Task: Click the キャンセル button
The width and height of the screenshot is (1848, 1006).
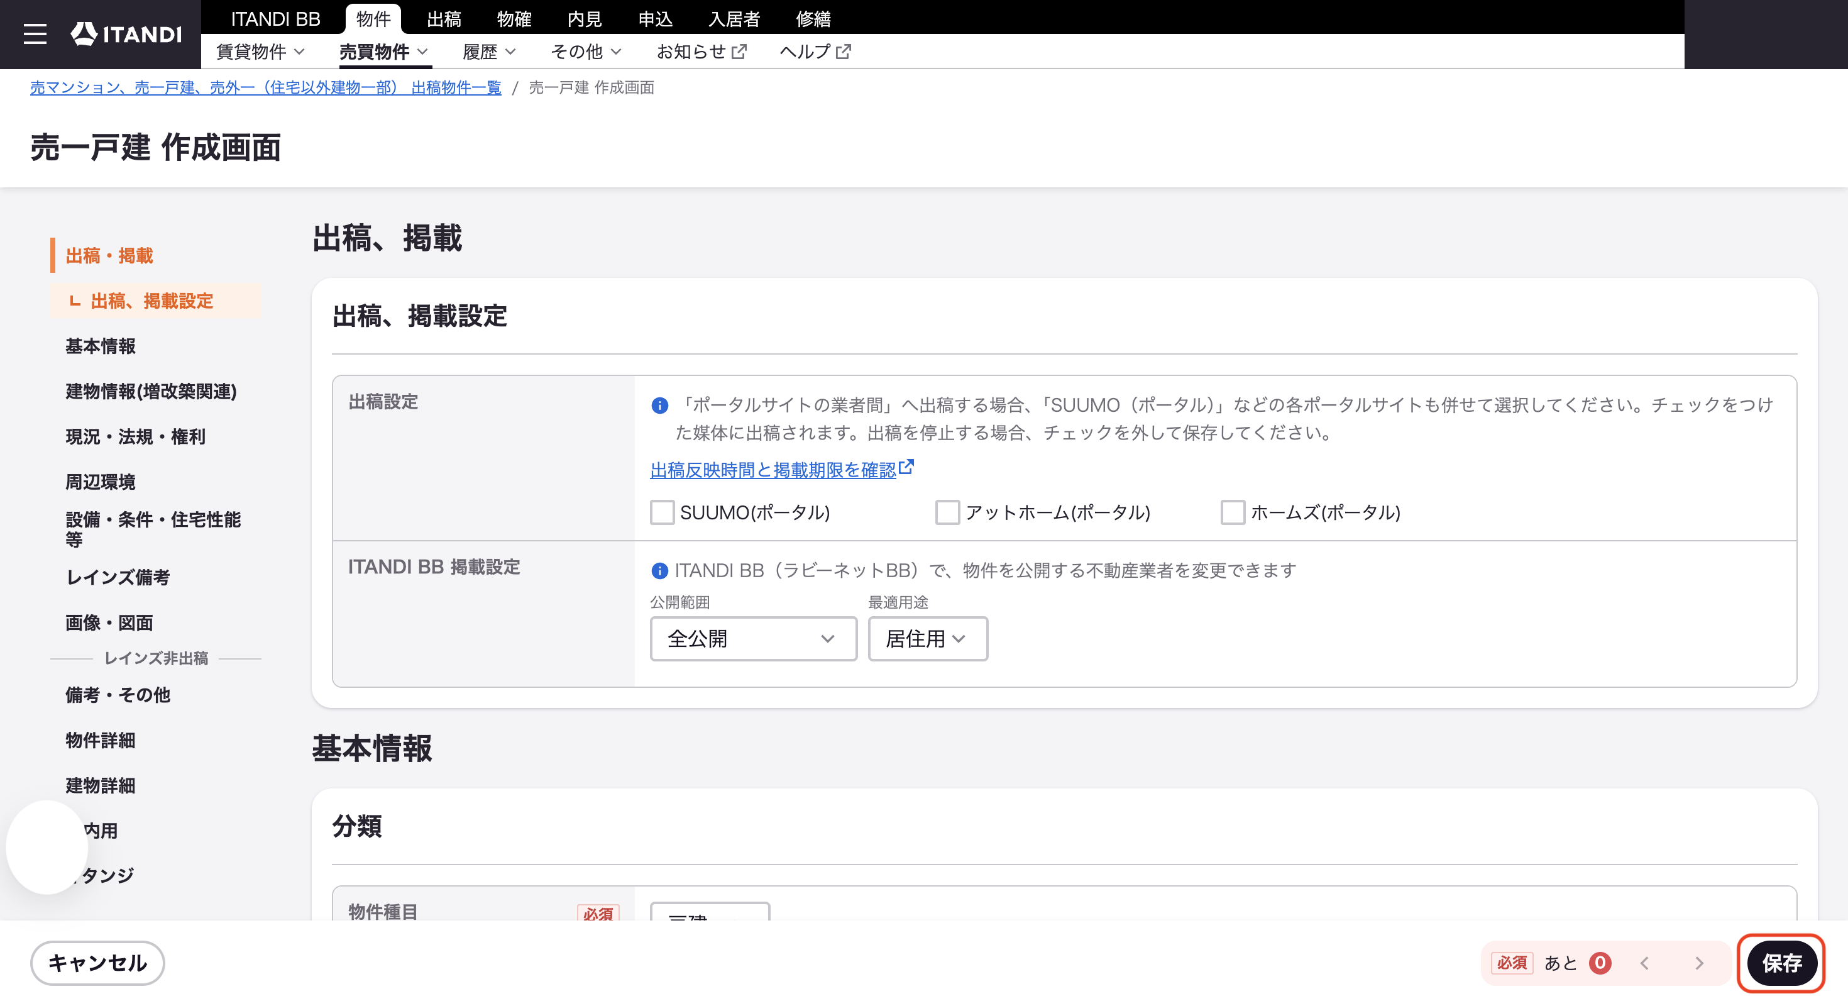Action: (97, 963)
